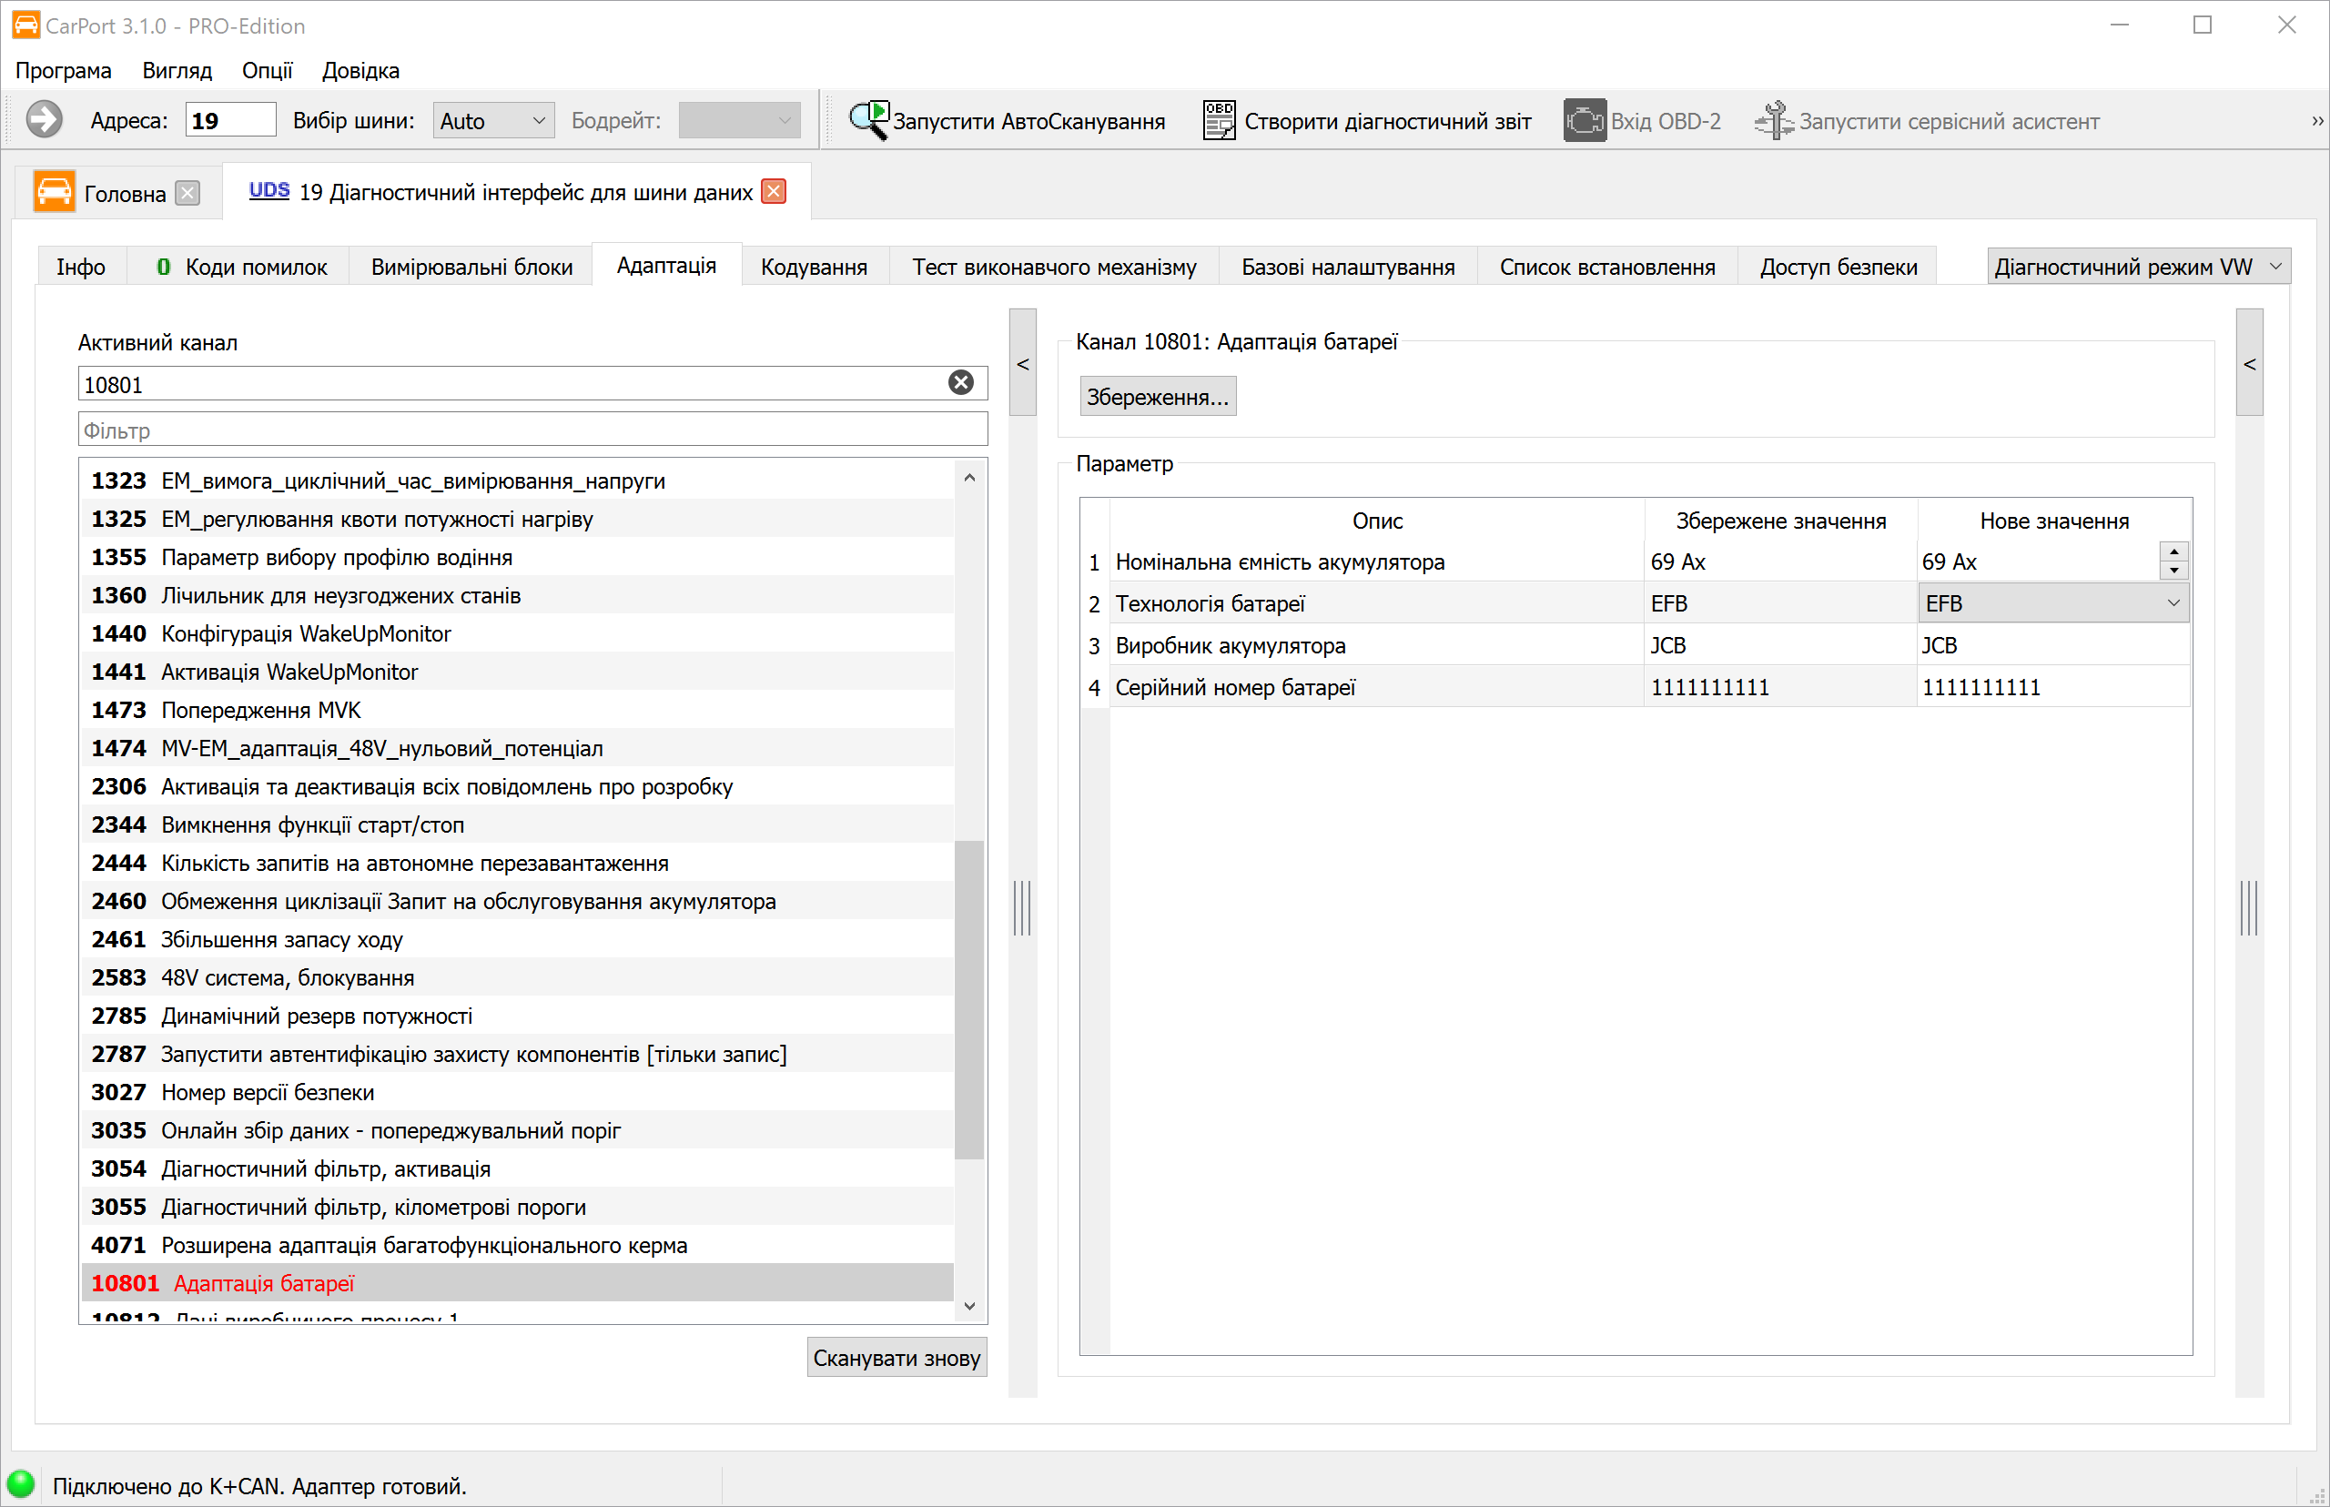Open the Тест виконавчого механізму tab
Viewport: 2330px width, 1507px height.
tap(1054, 268)
